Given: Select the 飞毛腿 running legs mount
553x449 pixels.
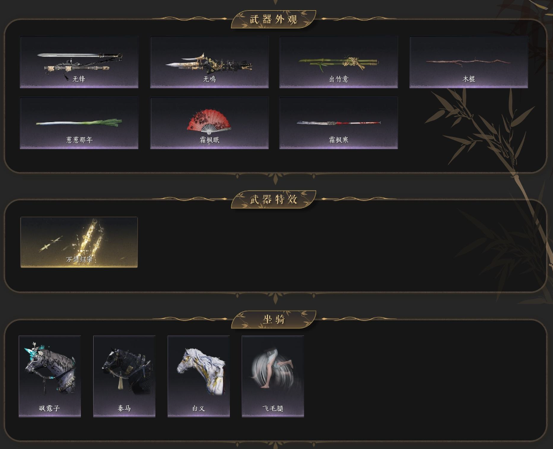Looking at the screenshot, I should [273, 376].
